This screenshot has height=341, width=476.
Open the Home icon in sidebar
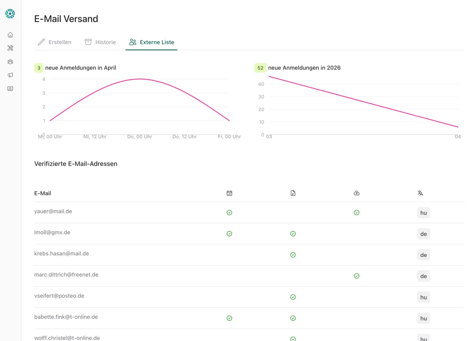point(10,35)
